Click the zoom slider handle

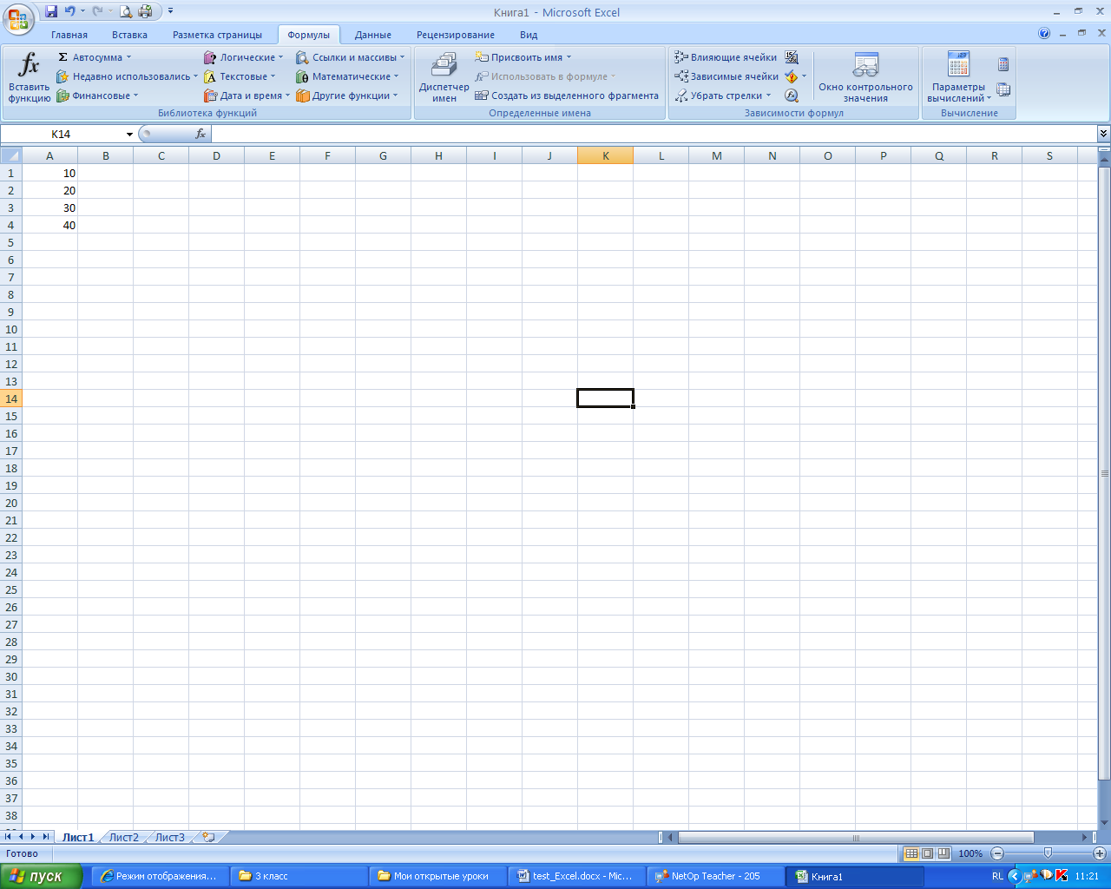click(x=1048, y=853)
